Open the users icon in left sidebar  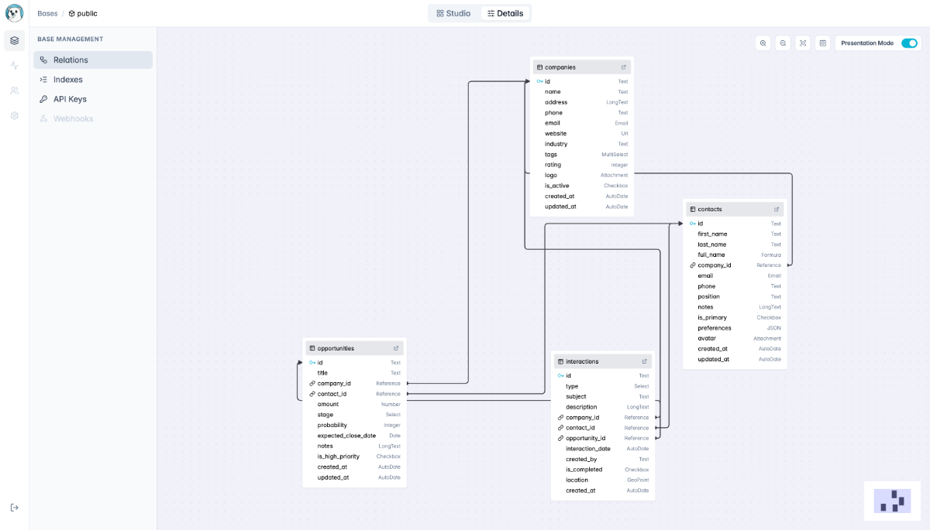(x=14, y=91)
